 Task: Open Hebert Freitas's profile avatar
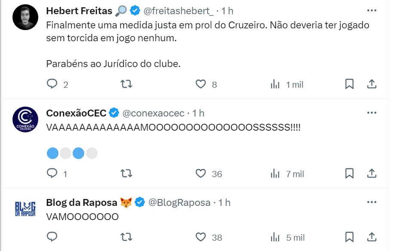pos(25,17)
